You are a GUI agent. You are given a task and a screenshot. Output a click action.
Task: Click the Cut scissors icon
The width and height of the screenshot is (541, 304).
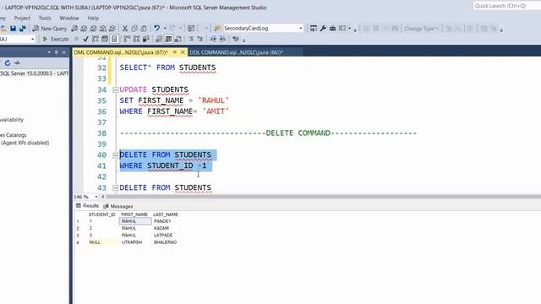[x=125, y=29]
